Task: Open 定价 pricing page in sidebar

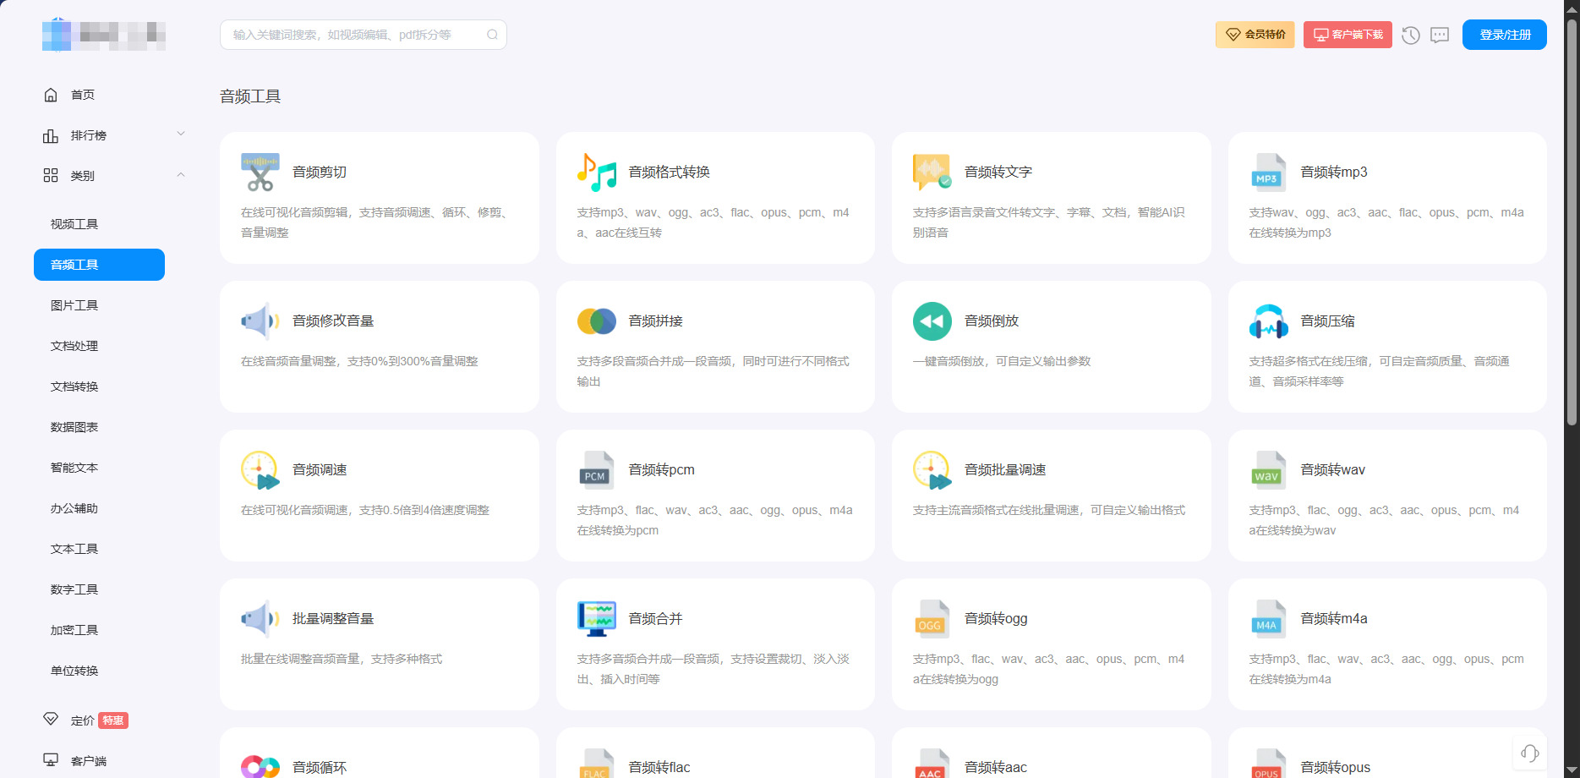Action: [82, 720]
